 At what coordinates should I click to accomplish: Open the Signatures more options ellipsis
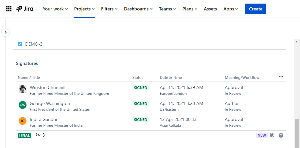click(281, 76)
